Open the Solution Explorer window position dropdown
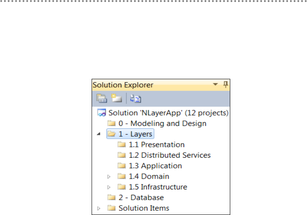307x215 pixels. coord(215,85)
